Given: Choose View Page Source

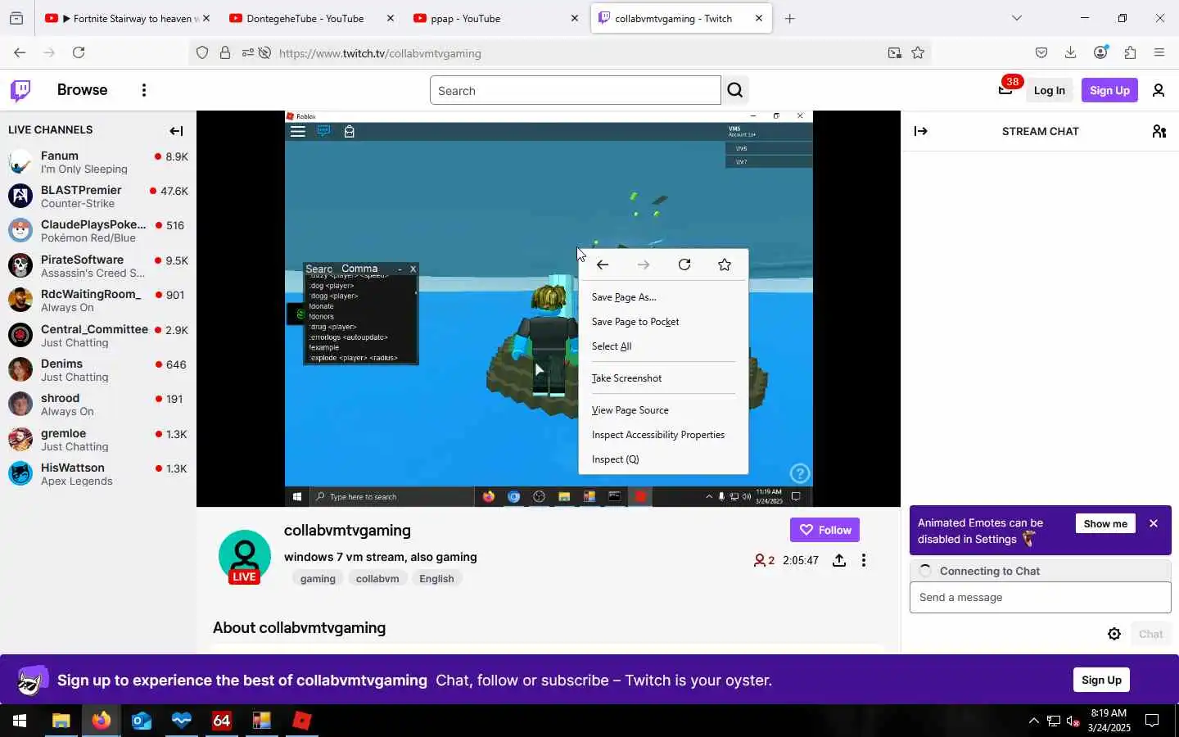Looking at the screenshot, I should coord(663,410).
